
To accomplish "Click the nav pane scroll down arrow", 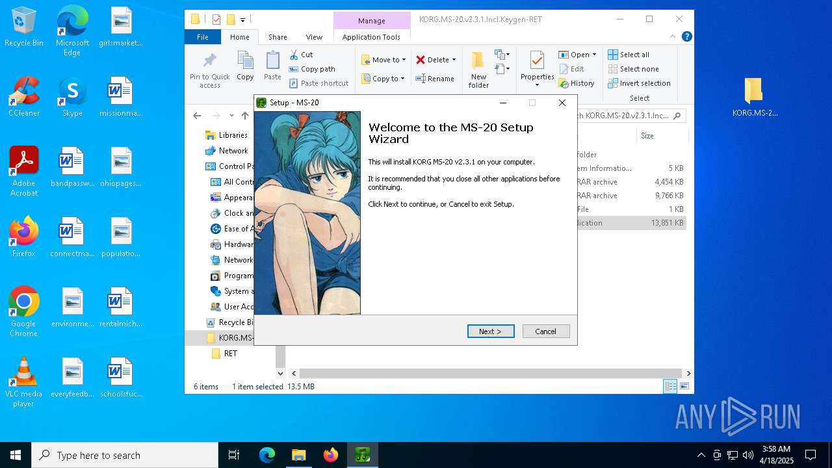I will click(x=281, y=374).
